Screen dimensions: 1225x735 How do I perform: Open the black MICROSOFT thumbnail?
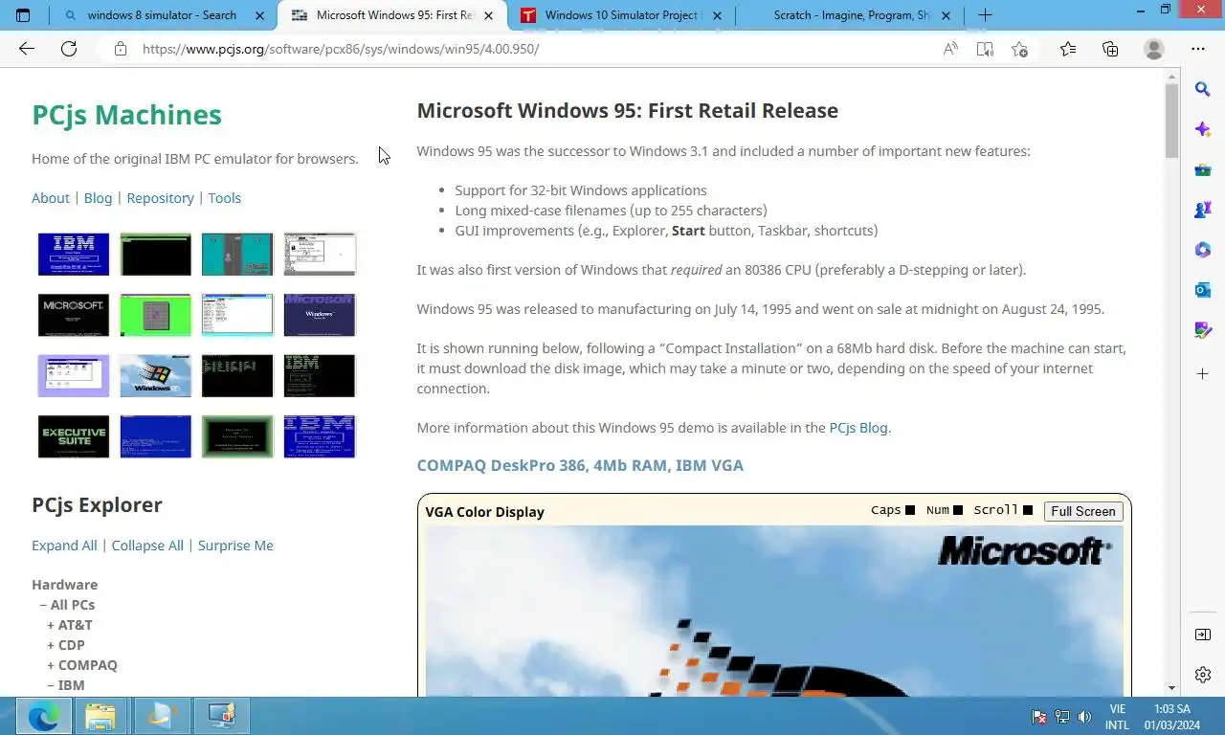point(74,315)
